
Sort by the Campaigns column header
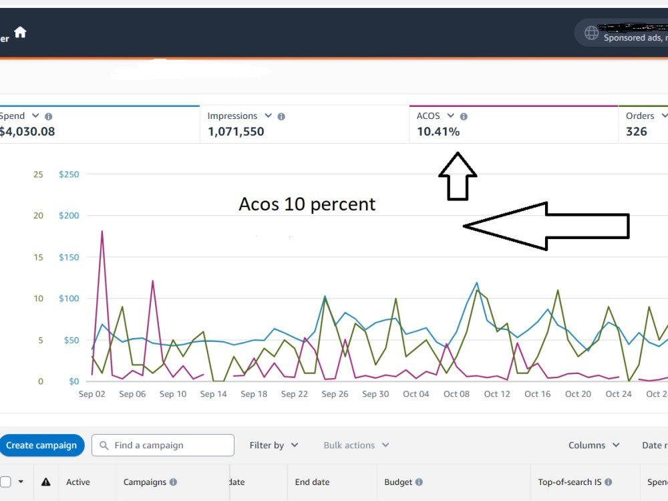pos(145,482)
